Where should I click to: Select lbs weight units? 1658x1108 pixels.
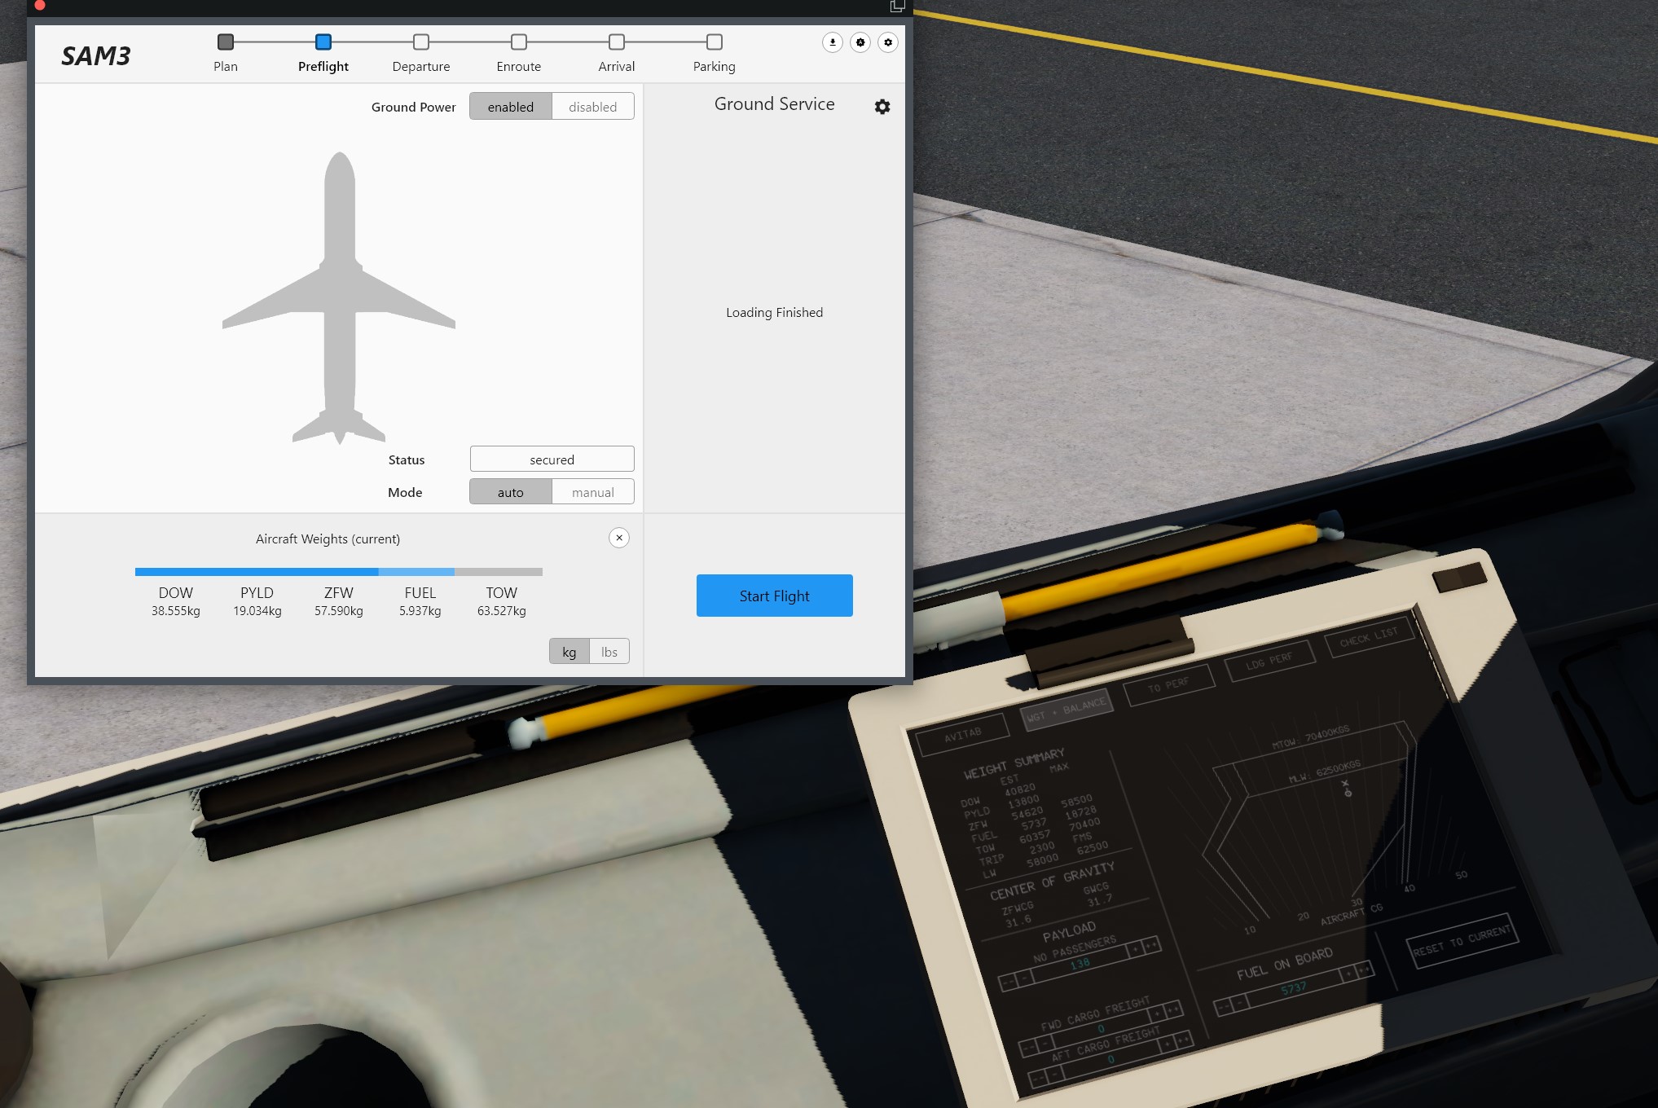609,652
